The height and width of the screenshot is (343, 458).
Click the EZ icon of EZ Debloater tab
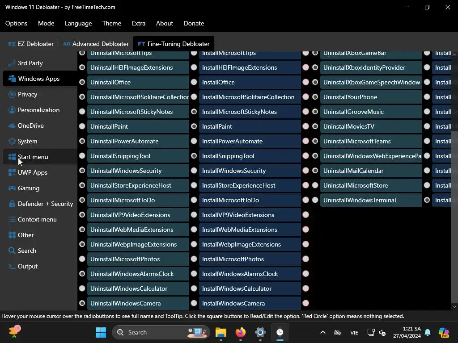pos(12,44)
